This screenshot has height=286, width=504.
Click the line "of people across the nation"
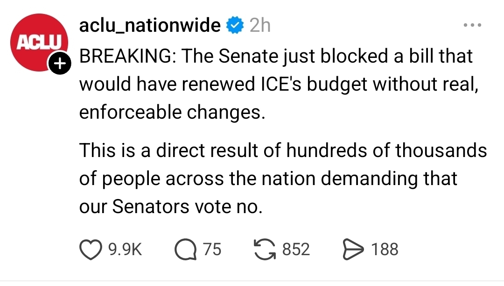point(268,179)
